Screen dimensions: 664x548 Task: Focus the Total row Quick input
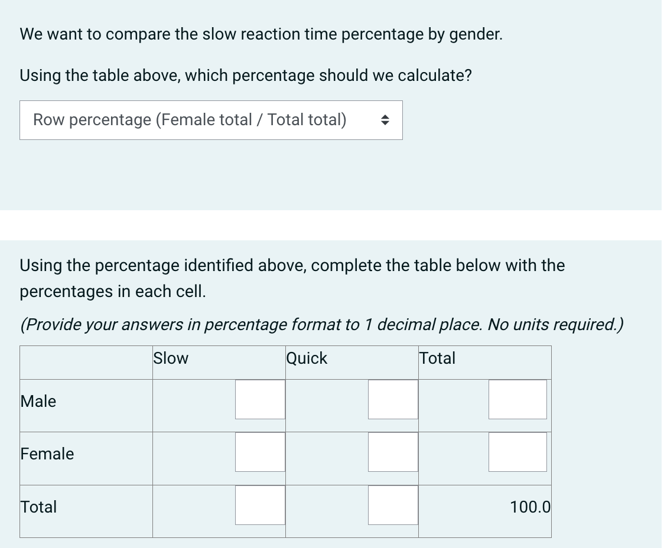(393, 505)
